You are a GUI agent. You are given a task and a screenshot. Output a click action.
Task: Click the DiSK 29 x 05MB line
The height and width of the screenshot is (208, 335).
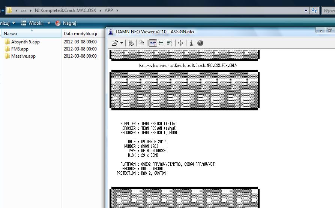pyautogui.click(x=143, y=155)
